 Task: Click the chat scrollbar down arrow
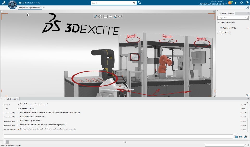[x=247, y=131]
